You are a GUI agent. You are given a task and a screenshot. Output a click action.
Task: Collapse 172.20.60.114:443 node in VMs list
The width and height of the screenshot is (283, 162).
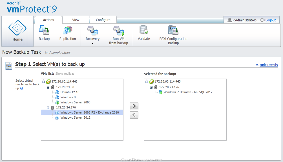coord(43,82)
